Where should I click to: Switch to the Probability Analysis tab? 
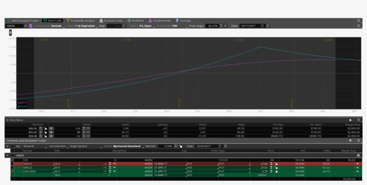pyautogui.click(x=81, y=21)
